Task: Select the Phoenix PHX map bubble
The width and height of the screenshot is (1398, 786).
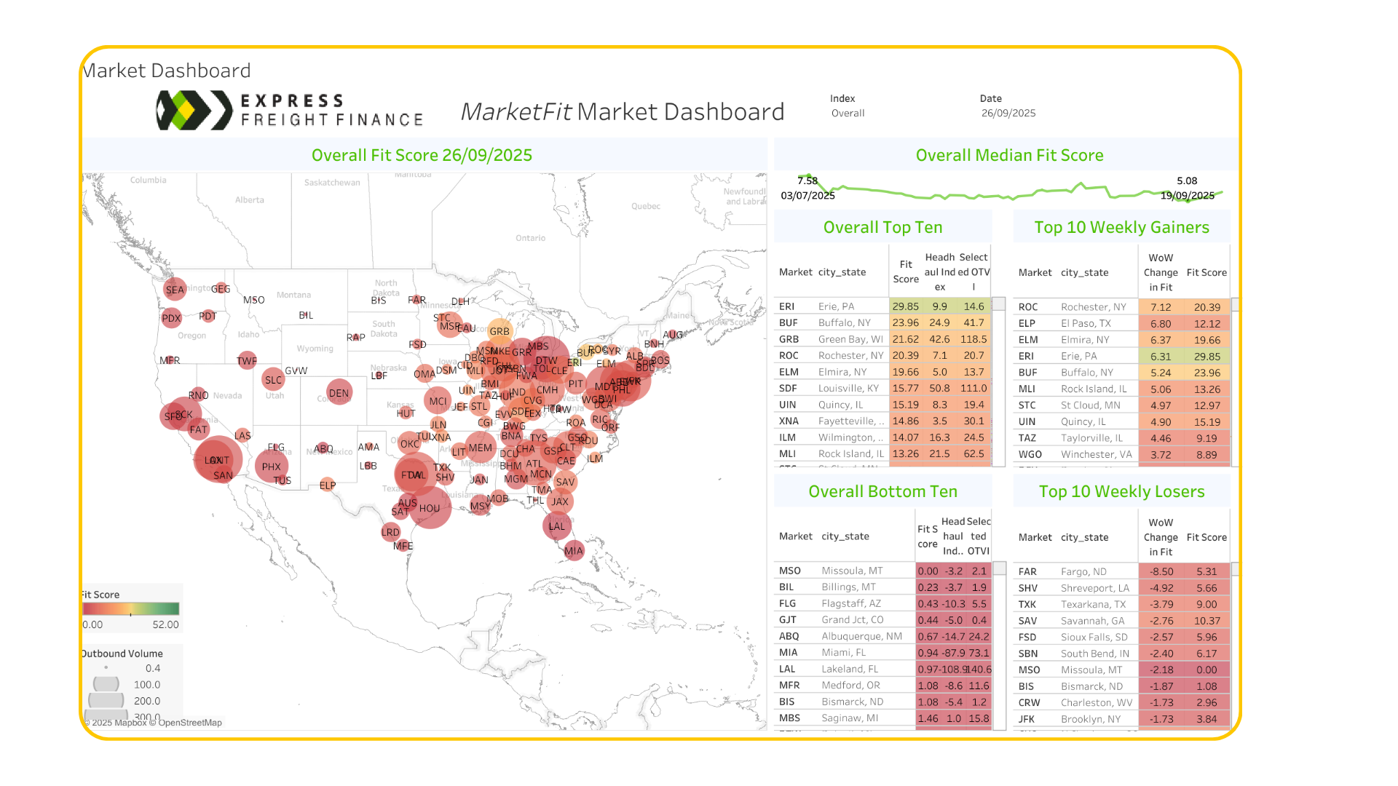Action: [271, 467]
